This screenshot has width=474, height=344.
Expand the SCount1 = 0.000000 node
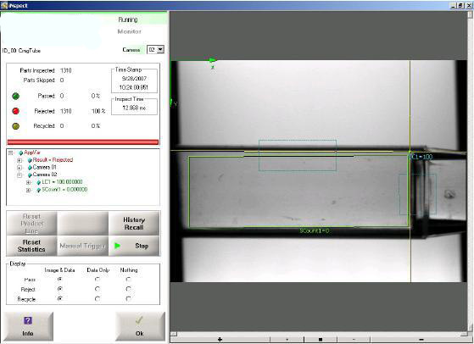click(x=29, y=190)
